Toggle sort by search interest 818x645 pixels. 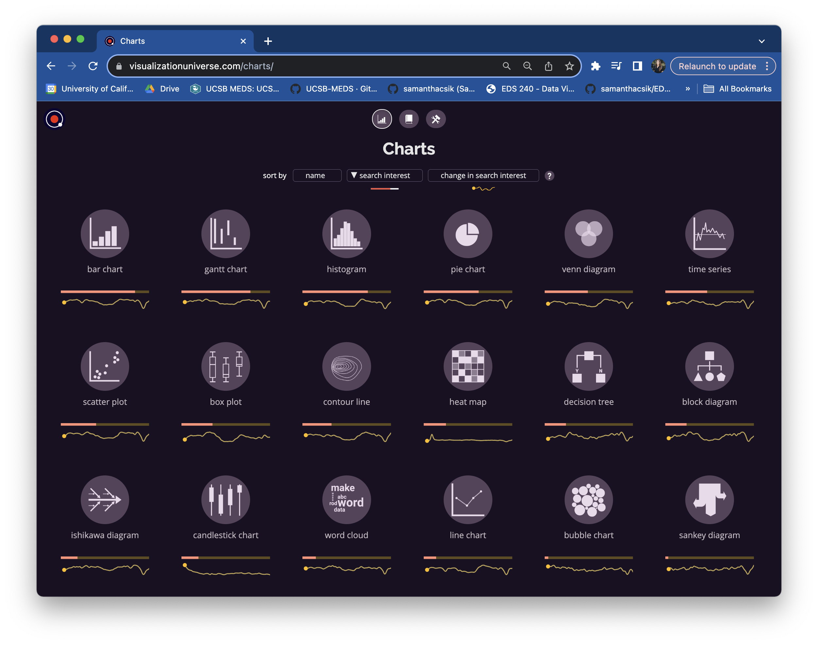coord(384,175)
